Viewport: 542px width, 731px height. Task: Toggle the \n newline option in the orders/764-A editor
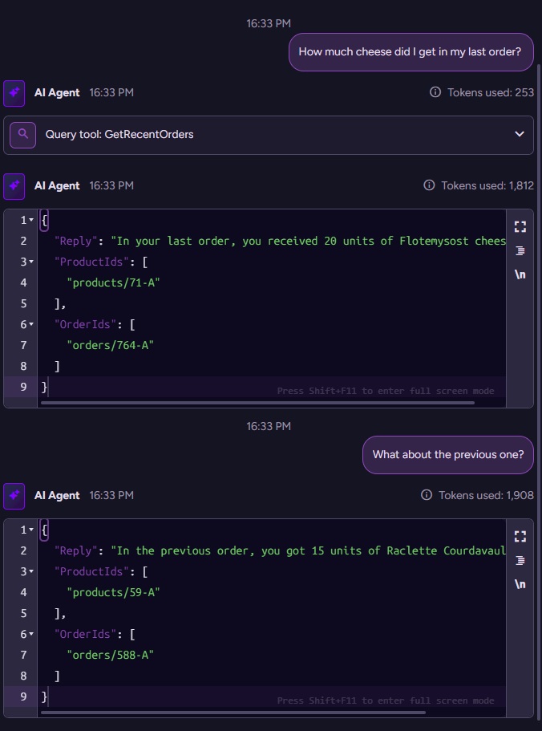tap(520, 274)
